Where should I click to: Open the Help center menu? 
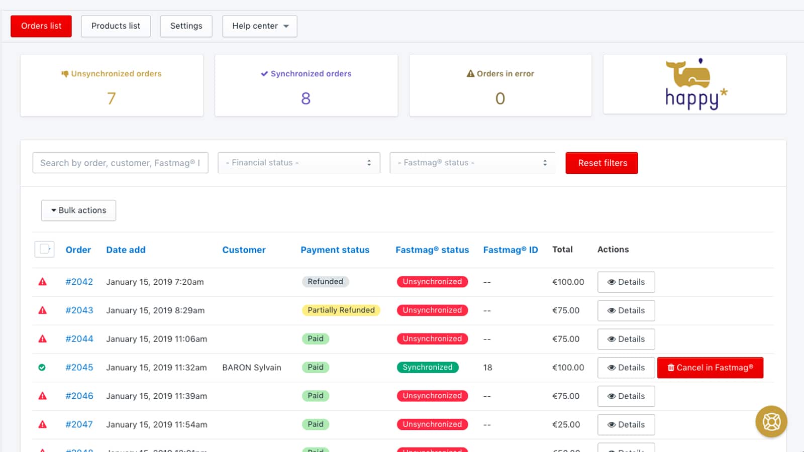click(x=260, y=26)
